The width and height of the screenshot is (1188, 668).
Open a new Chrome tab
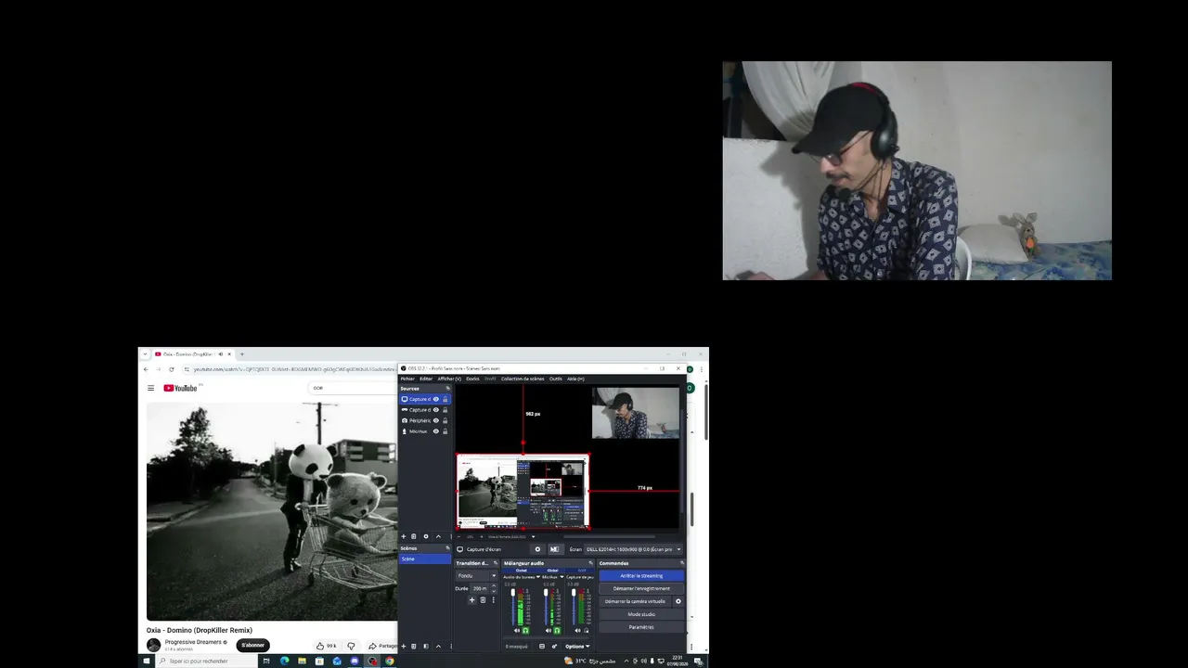[242, 354]
